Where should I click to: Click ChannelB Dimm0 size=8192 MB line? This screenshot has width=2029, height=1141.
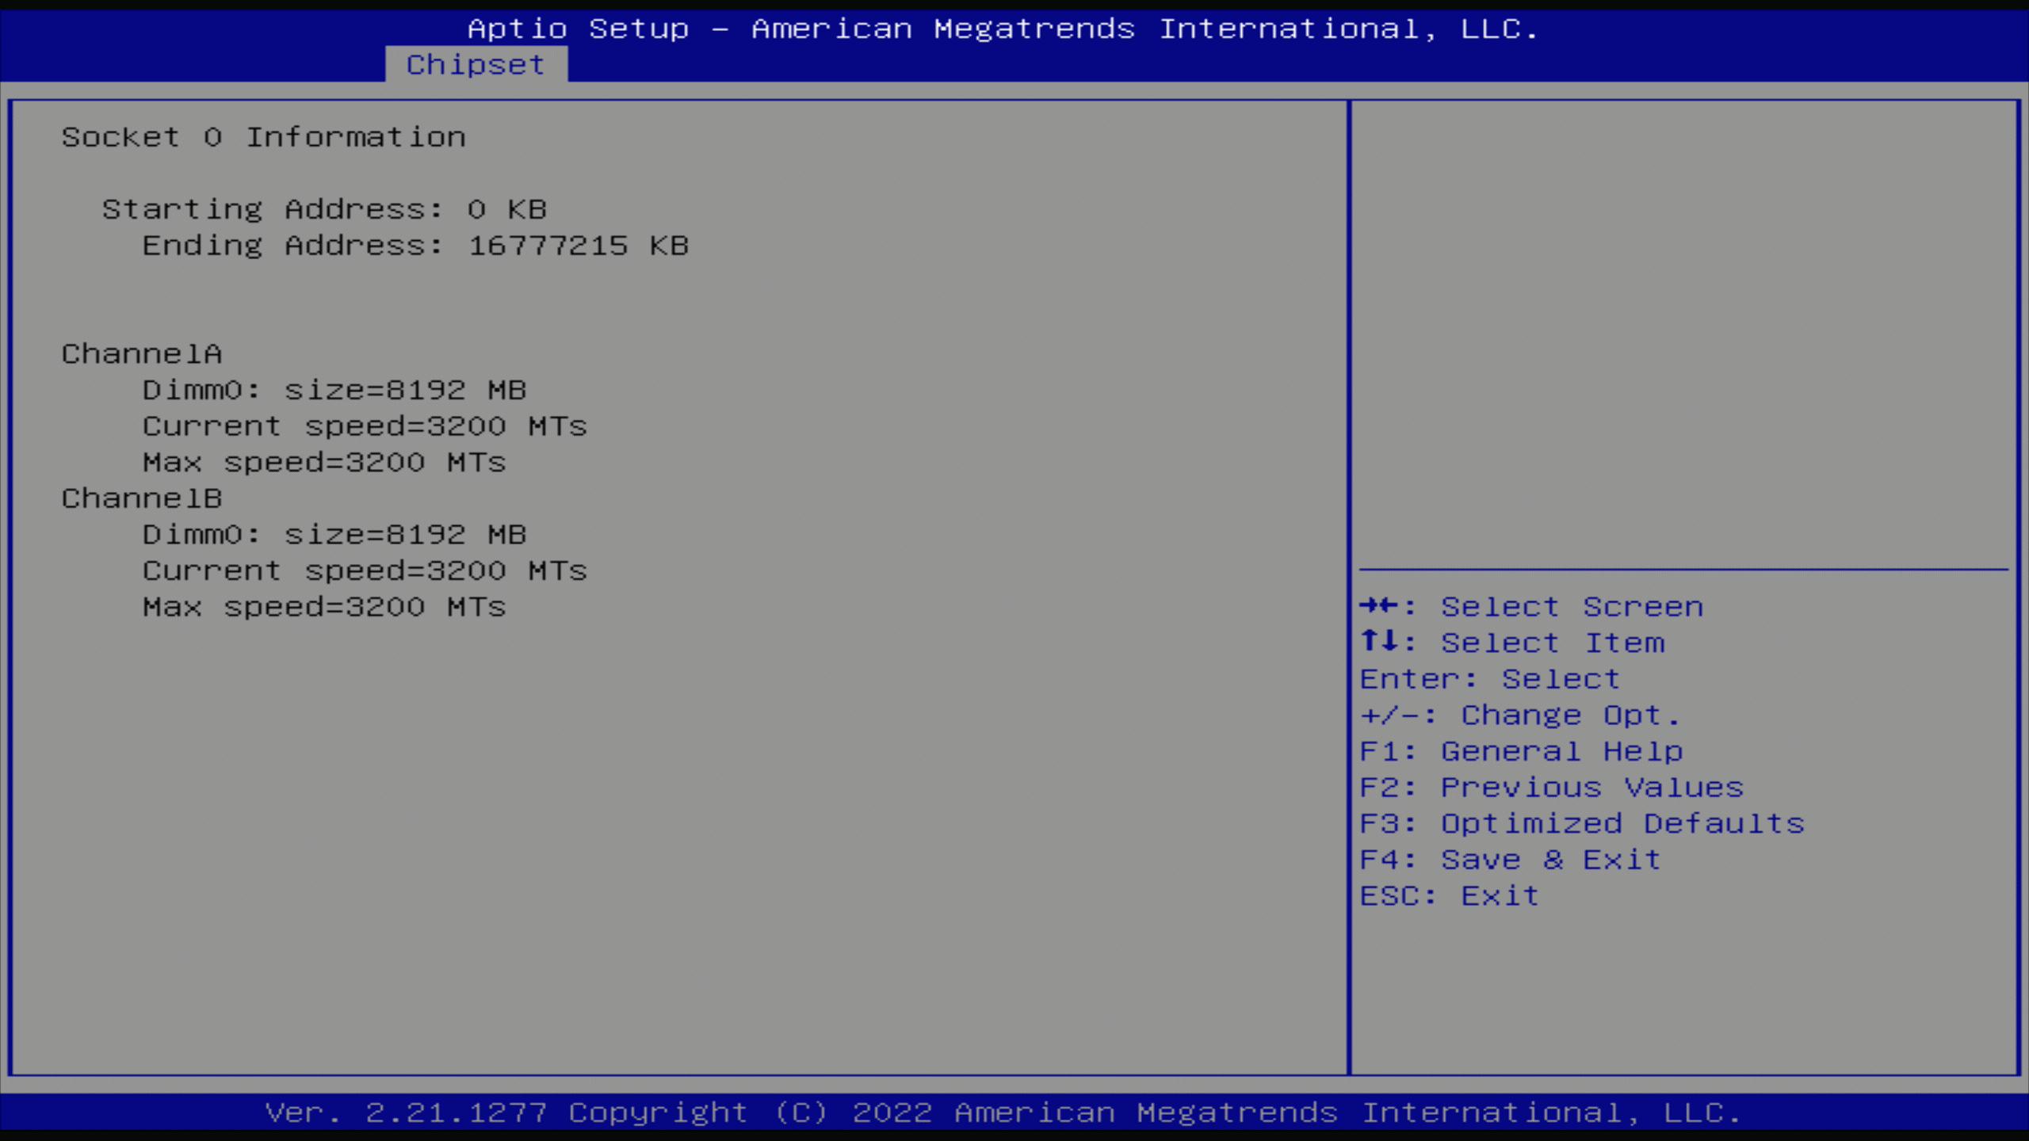tap(334, 535)
